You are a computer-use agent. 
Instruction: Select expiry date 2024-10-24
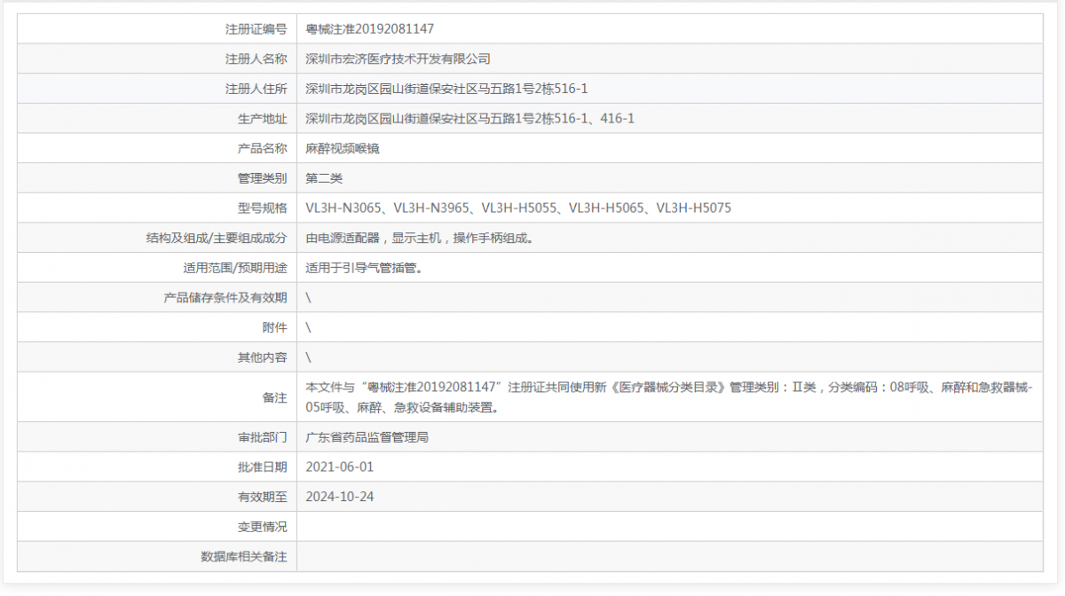[x=340, y=497]
